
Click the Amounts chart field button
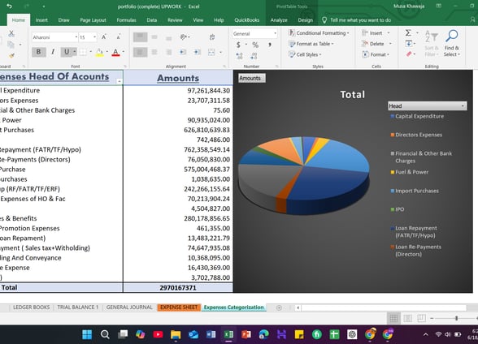[252, 78]
